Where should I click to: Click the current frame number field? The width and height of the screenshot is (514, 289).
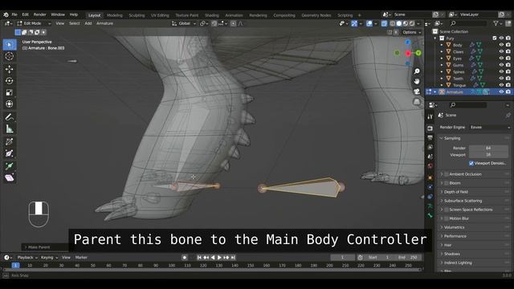click(342, 258)
